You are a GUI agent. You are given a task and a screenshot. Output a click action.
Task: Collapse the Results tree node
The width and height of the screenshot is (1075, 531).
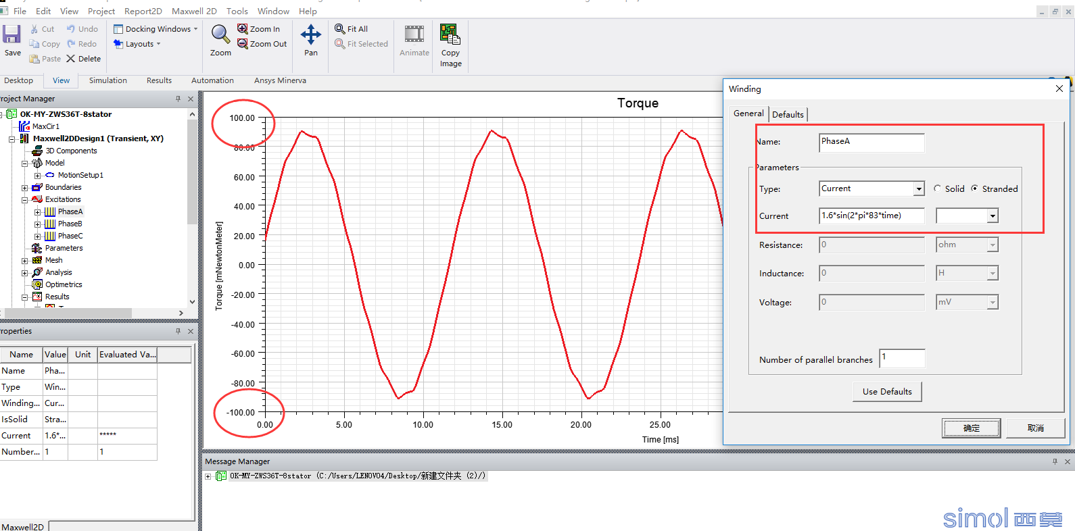[24, 297]
